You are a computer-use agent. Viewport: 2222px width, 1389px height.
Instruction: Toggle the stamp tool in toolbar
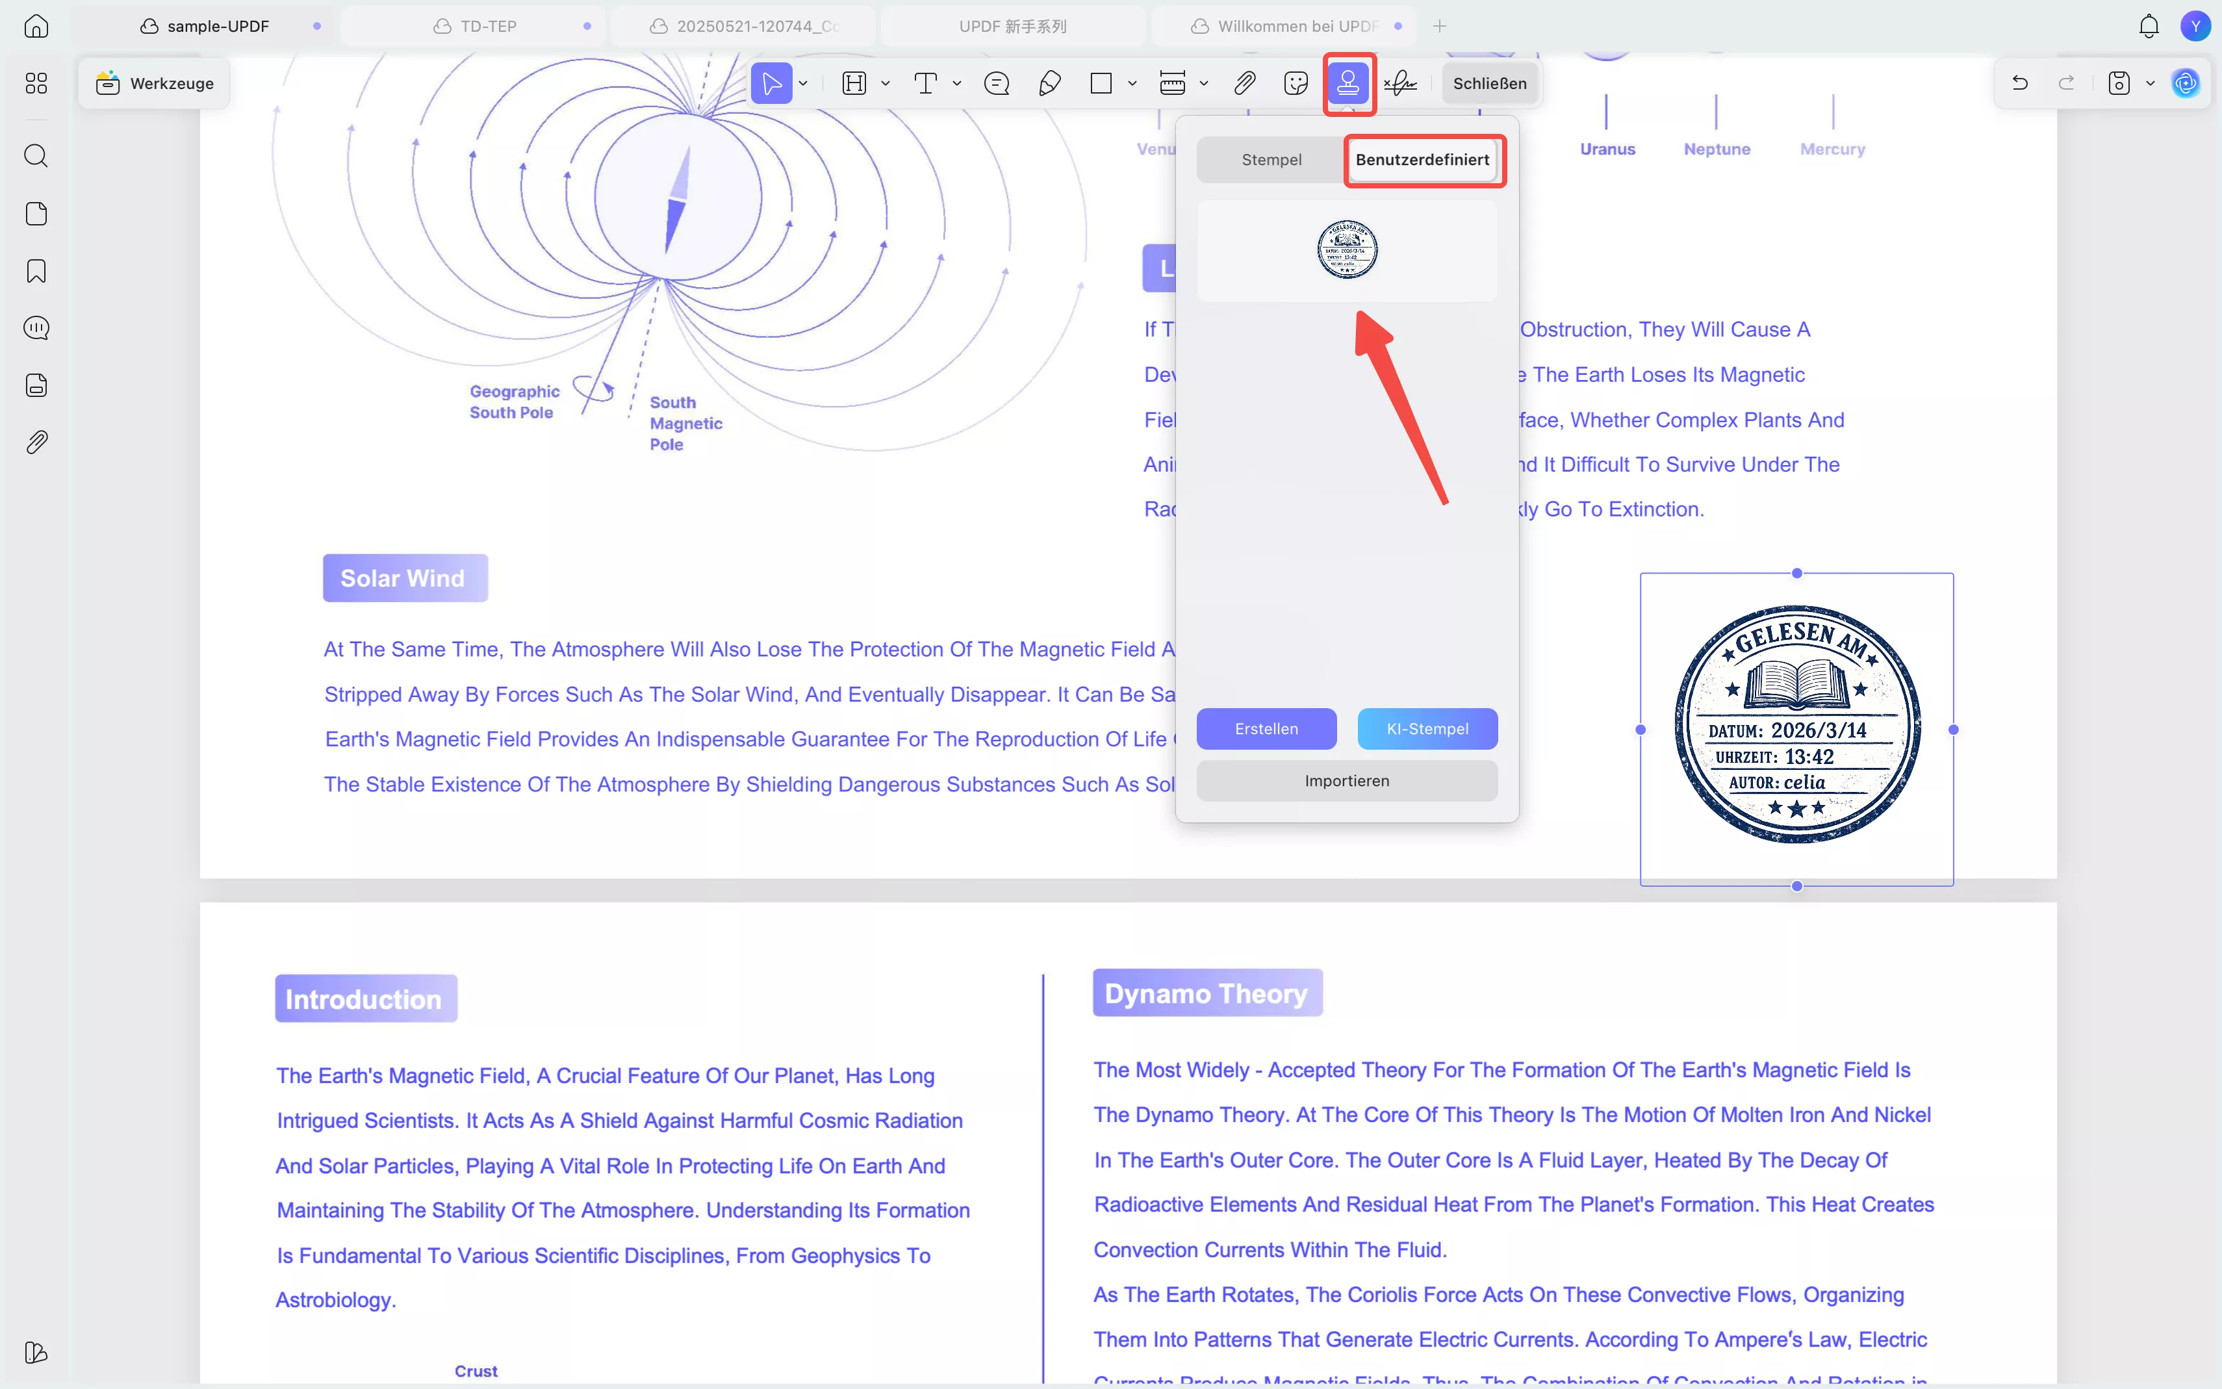[x=1347, y=84]
